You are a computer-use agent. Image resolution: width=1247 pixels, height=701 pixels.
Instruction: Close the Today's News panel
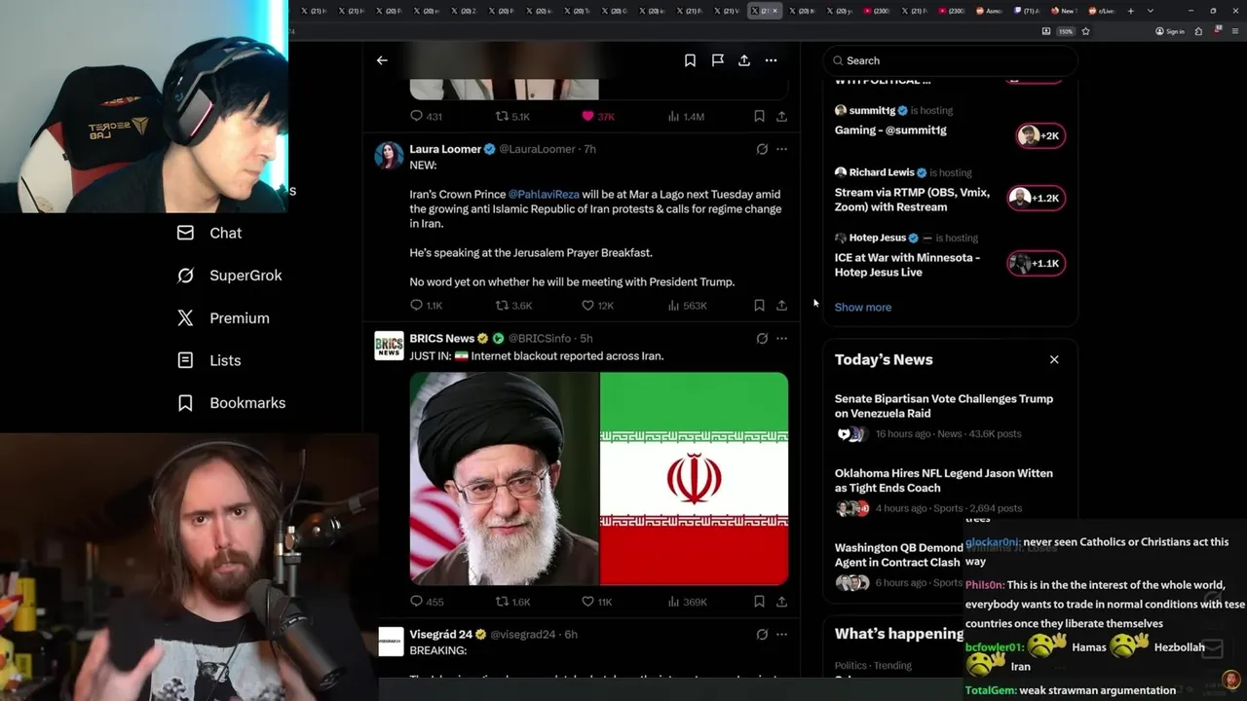click(x=1054, y=359)
